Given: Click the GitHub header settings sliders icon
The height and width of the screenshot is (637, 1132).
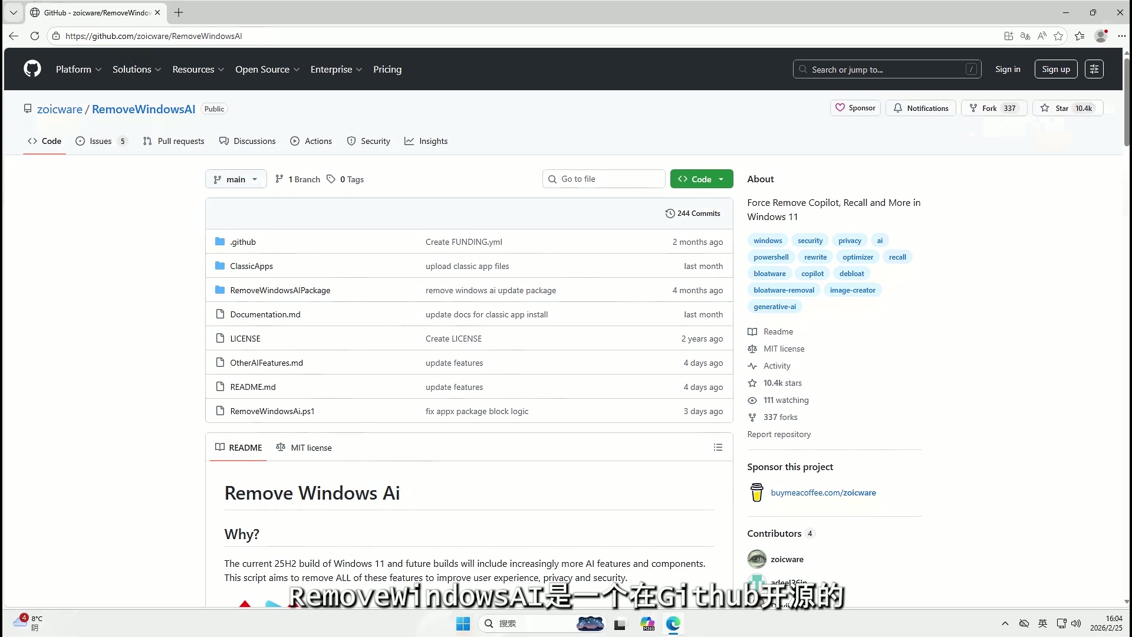Looking at the screenshot, I should tap(1094, 69).
